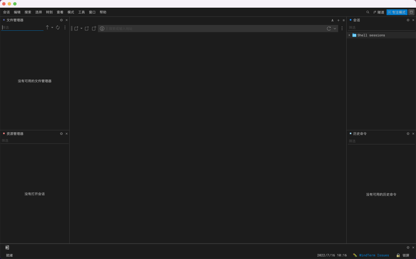Toggle the 锁屏 lock screen control
The image size is (416, 259).
point(403,255)
